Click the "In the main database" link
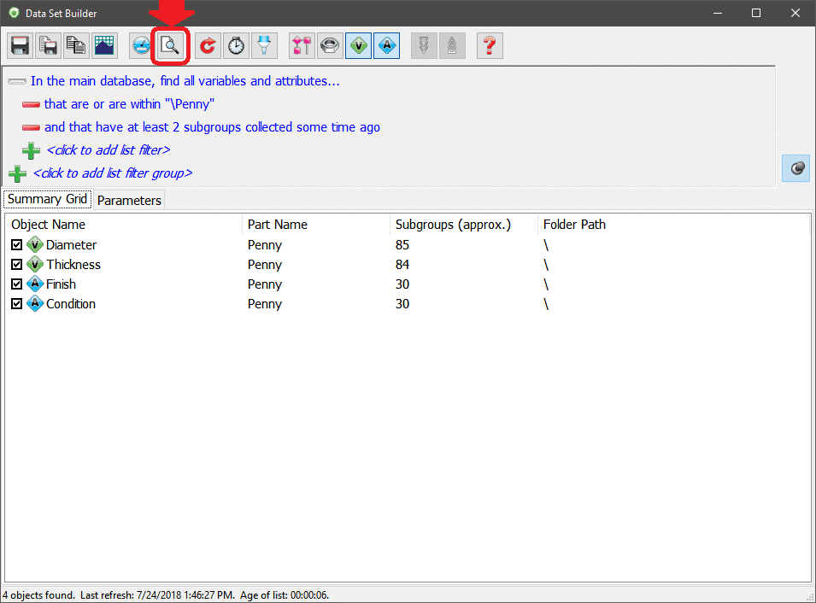Image resolution: width=816 pixels, height=603 pixels. [185, 81]
